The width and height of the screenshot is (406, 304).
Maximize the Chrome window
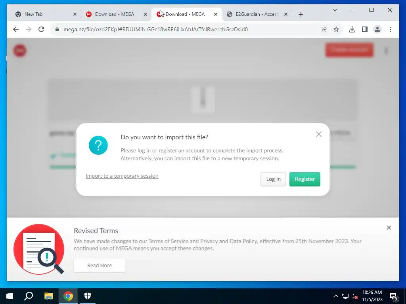point(371,10)
